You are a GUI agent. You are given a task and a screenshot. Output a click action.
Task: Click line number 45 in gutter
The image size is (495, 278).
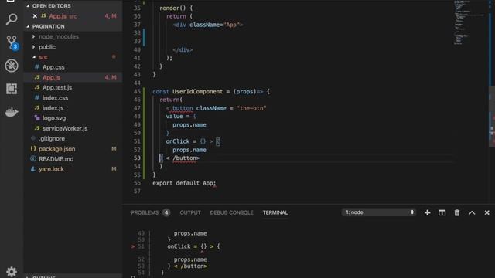pyautogui.click(x=137, y=91)
